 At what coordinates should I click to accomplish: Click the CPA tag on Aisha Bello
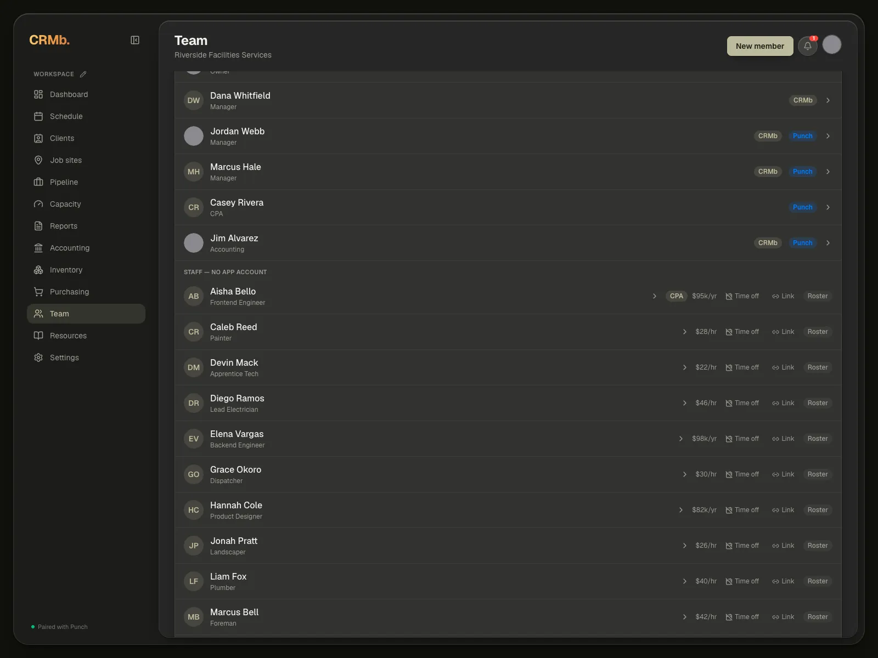(x=677, y=296)
